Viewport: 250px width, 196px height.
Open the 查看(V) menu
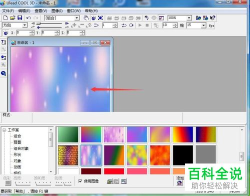41,11
